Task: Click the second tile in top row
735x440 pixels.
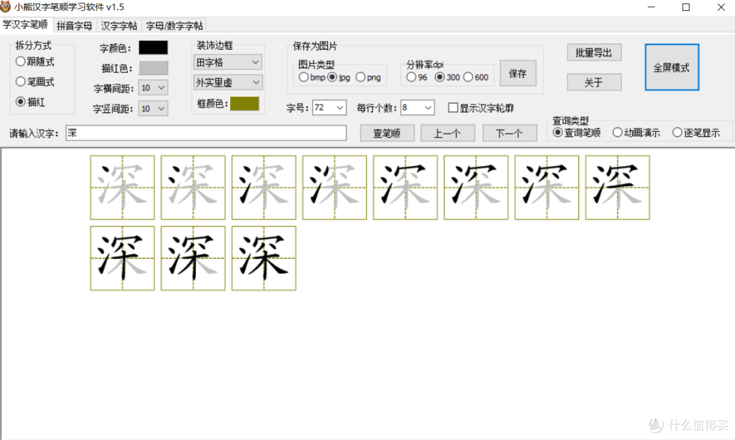Action: [x=193, y=187]
